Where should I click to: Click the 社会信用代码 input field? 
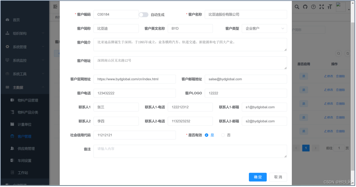135,135
